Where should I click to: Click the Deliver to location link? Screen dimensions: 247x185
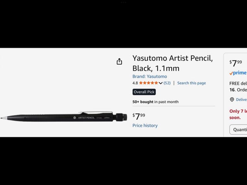coord(241,99)
